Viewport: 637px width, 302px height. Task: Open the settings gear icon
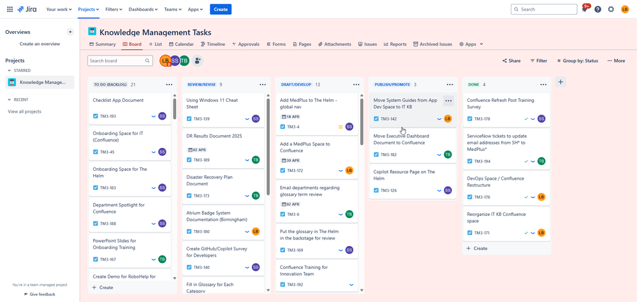tap(611, 10)
